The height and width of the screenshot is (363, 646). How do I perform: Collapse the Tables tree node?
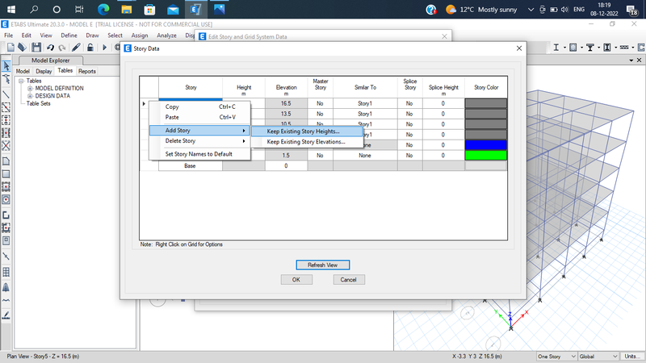(21, 81)
